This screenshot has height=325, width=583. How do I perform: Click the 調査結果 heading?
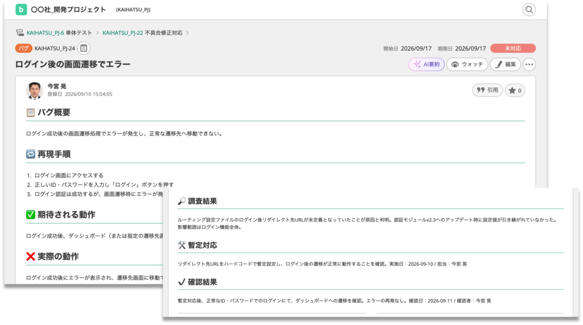point(202,201)
